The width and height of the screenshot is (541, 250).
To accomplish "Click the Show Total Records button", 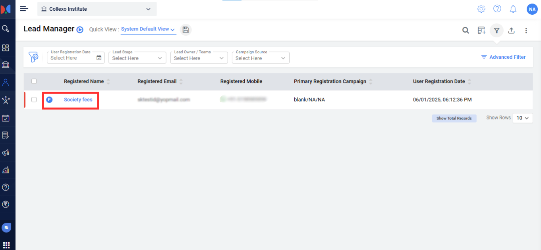I will 454,118.
